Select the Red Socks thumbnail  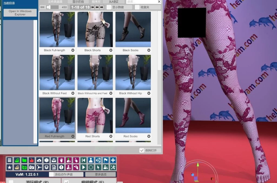pyautogui.click(x=133, y=116)
